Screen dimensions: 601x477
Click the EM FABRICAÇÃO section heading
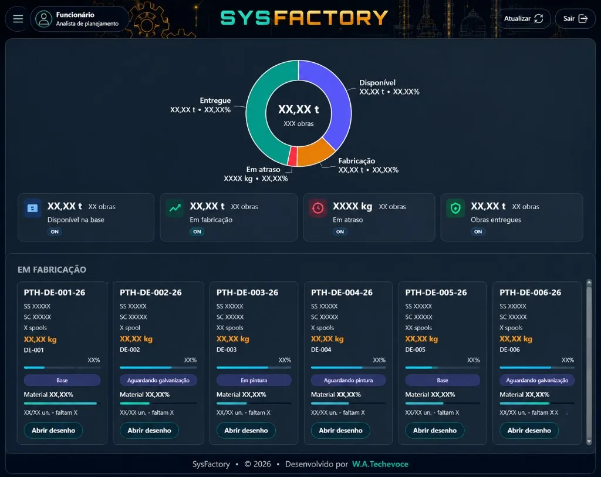52,270
